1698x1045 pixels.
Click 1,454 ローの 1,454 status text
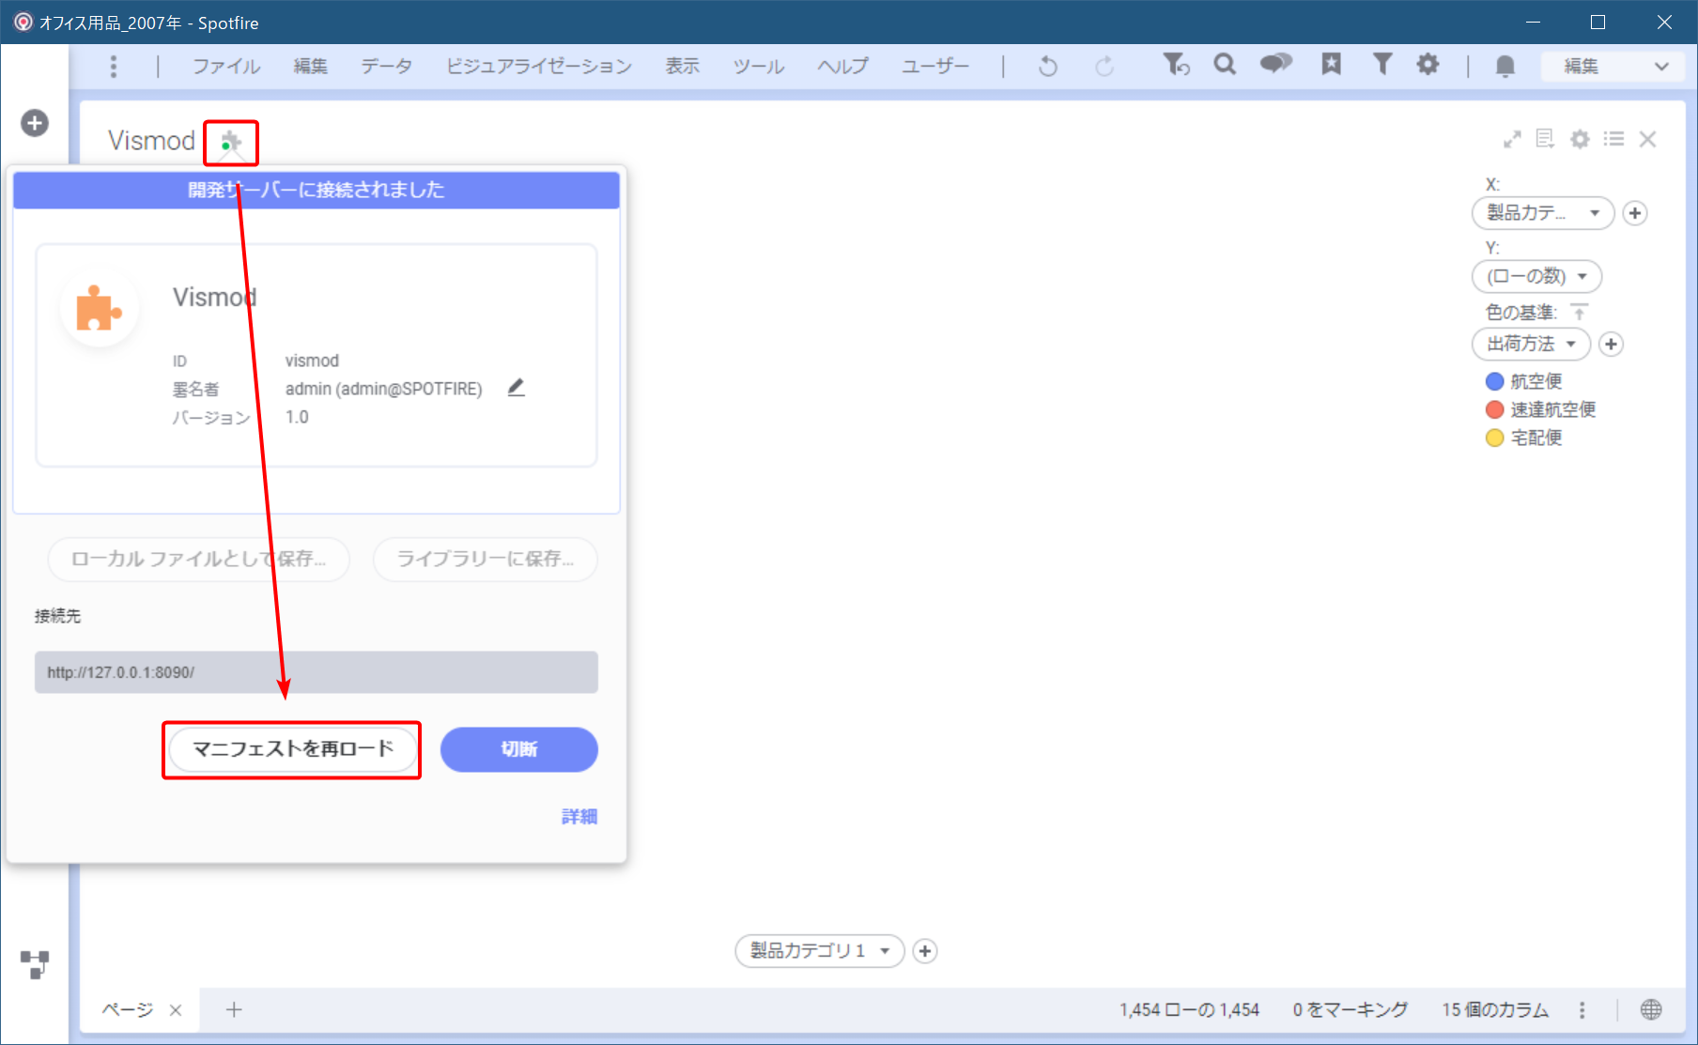[1189, 1009]
